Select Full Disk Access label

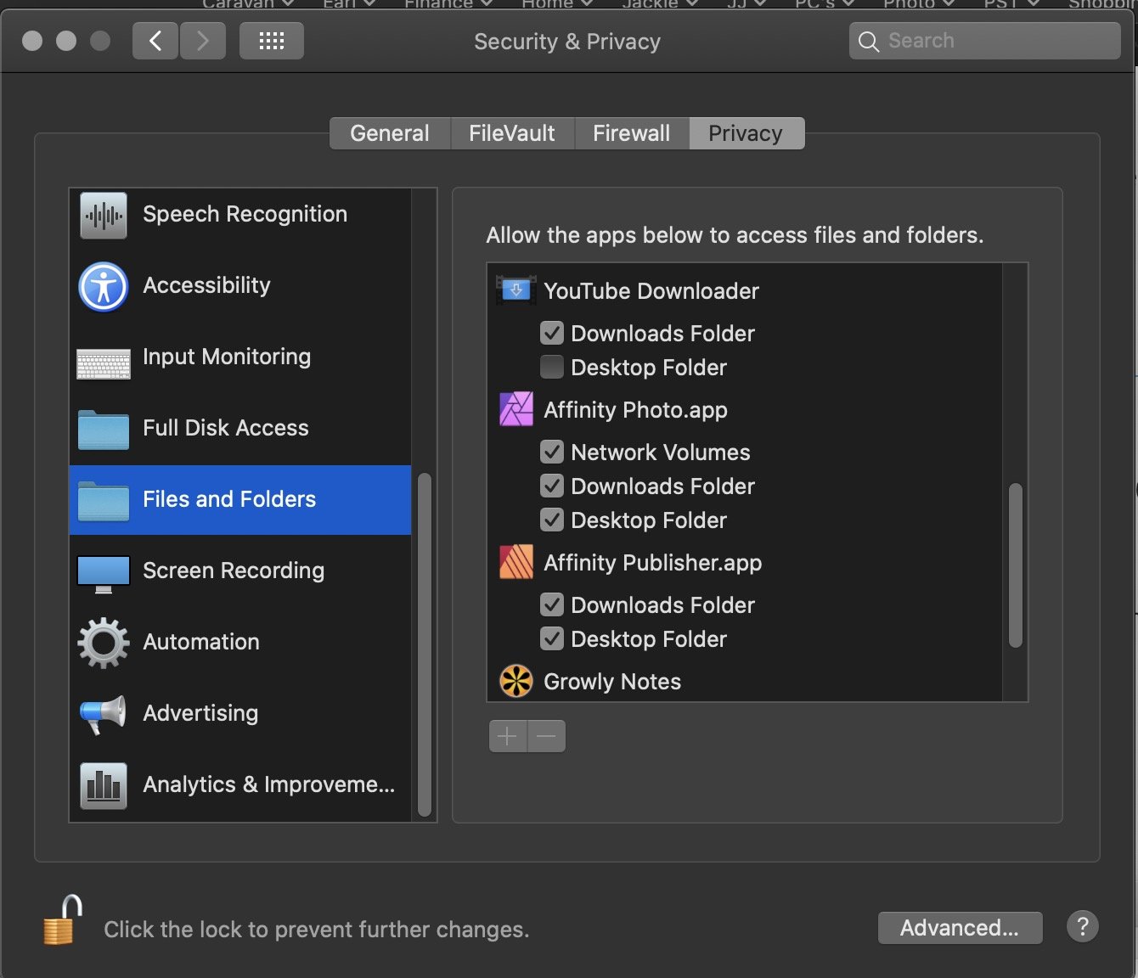pyautogui.click(x=226, y=428)
